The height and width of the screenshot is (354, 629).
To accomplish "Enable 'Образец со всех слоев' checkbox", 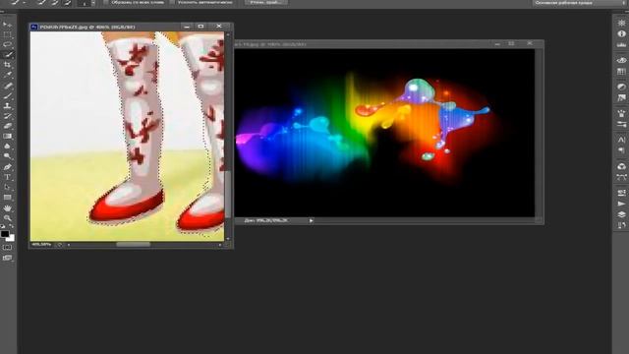I will coord(105,2).
